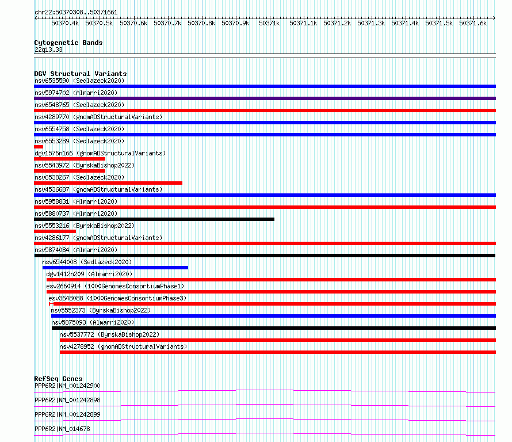The width and height of the screenshot is (512, 442).
Task: Click the chr22:50370308..50371661 region label
Action: 76,13
